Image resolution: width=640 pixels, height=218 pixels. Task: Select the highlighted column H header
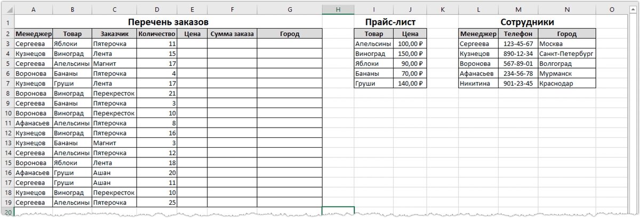pyautogui.click(x=338, y=9)
